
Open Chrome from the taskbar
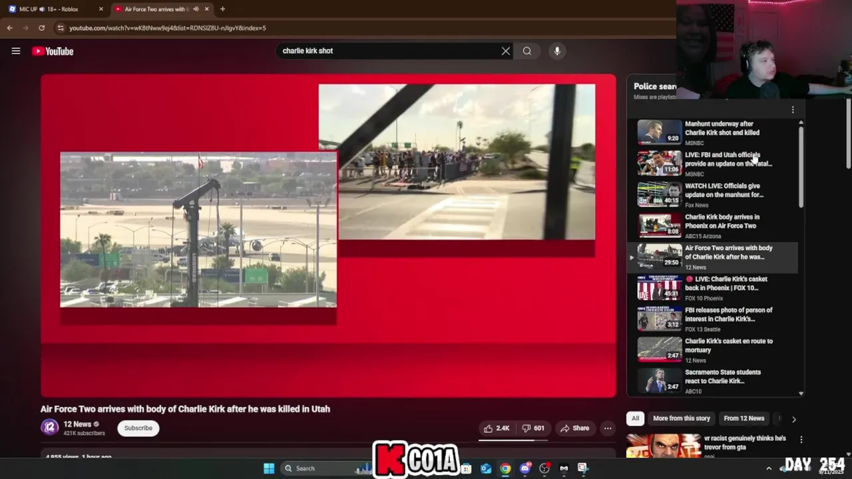point(505,468)
